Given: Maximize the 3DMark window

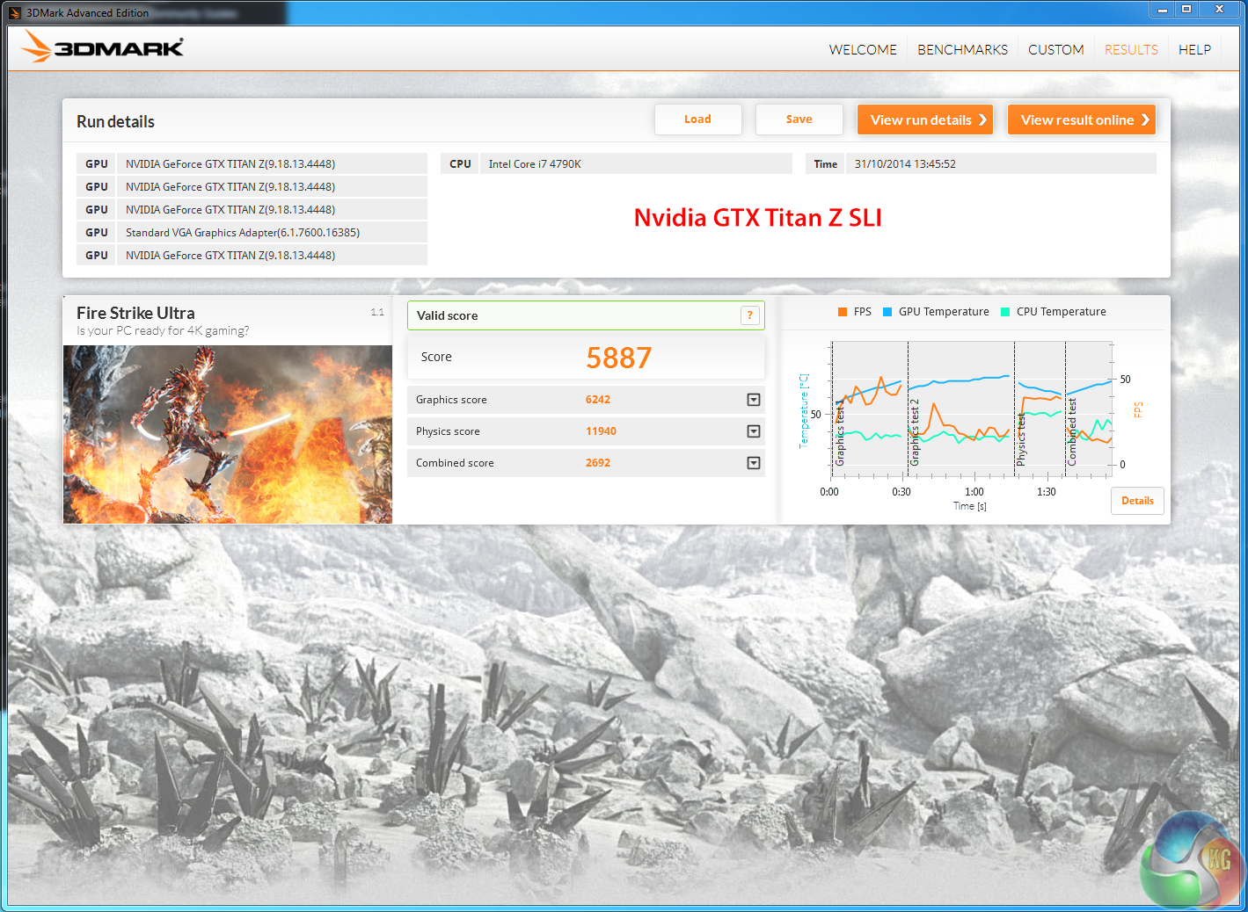Looking at the screenshot, I should point(1186,10).
